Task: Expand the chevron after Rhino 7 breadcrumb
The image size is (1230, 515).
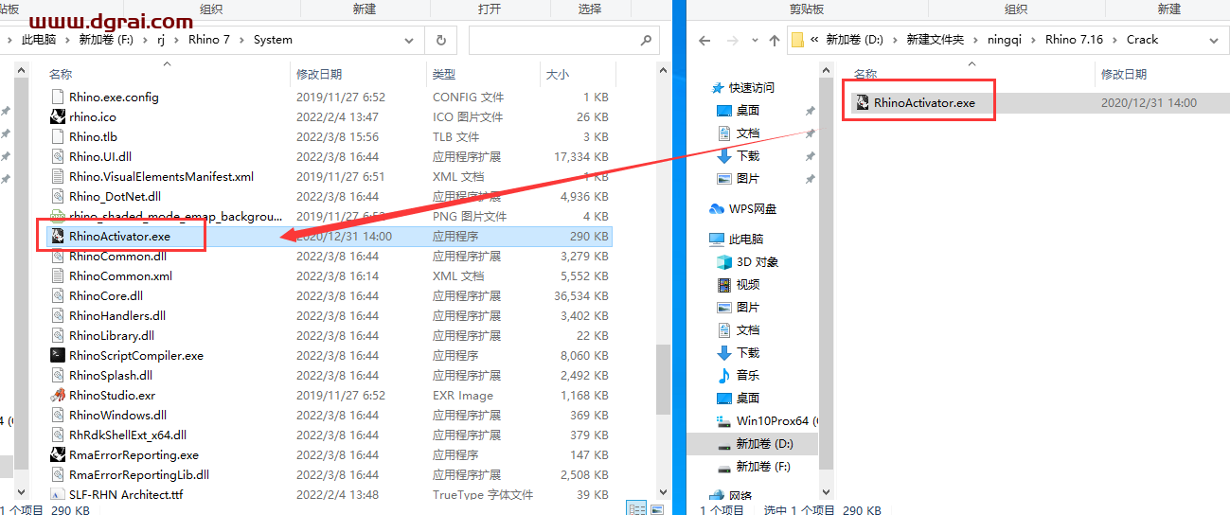Action: (242, 40)
